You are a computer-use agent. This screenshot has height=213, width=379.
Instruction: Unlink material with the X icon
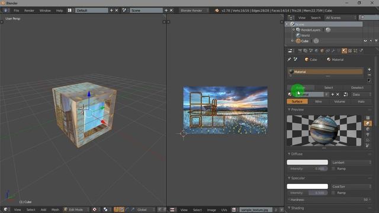[338, 95]
